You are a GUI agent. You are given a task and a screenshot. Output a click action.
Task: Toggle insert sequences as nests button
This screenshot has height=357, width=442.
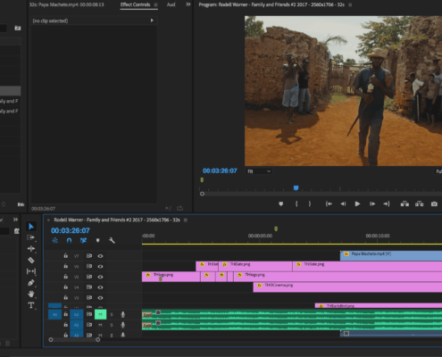[x=55, y=240]
